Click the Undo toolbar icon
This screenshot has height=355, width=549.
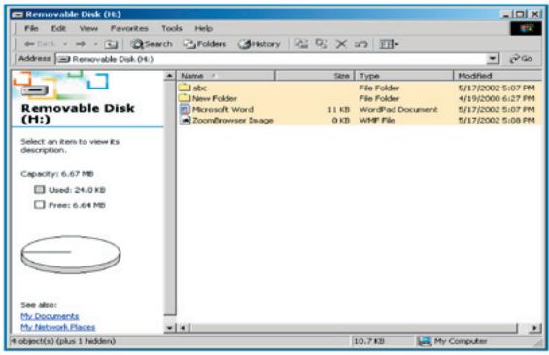(x=360, y=44)
